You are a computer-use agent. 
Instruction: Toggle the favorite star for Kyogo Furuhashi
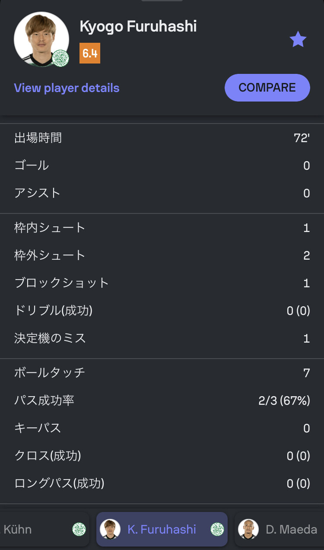[x=298, y=40]
